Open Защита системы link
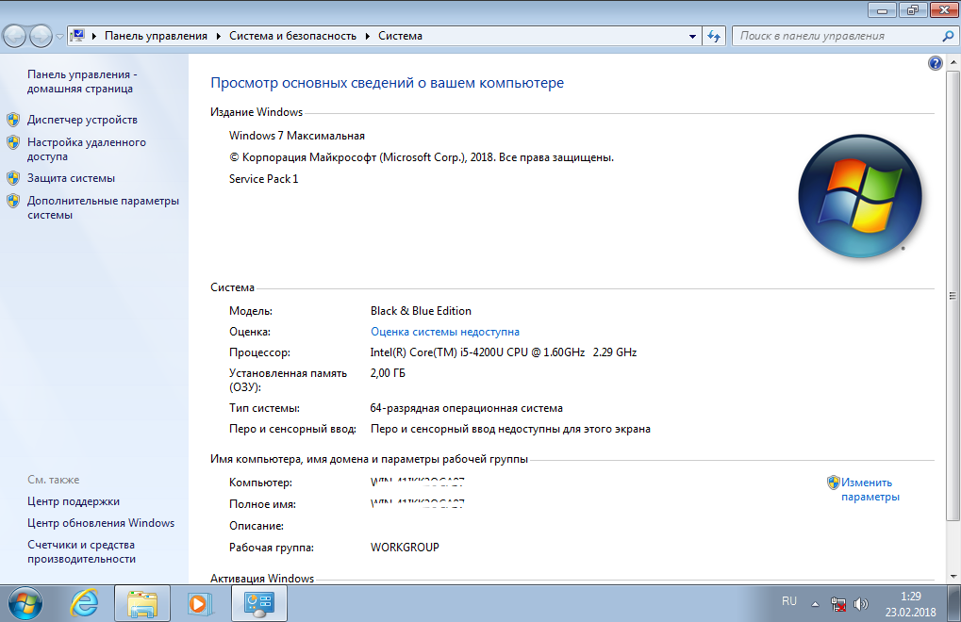The image size is (961, 622). tap(71, 178)
